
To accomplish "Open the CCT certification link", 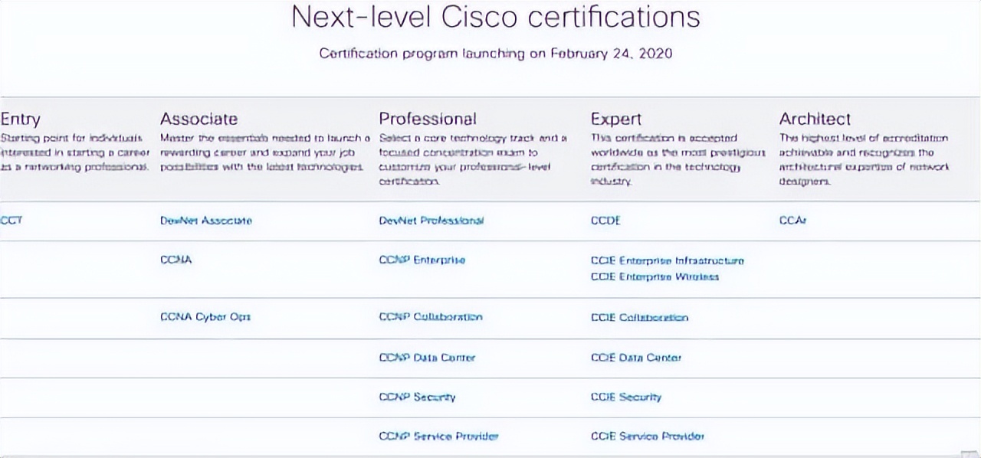I will 11,221.
